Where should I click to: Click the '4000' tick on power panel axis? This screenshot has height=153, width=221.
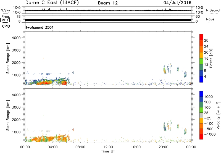[x=16, y=38]
